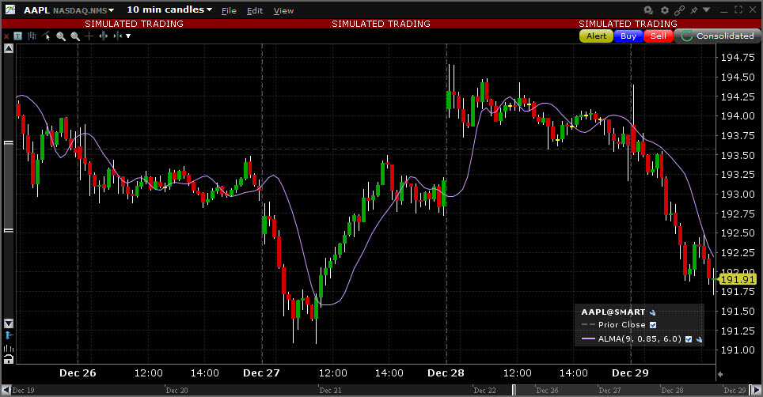Click the wrench icon next to ALMA indicator

point(699,339)
